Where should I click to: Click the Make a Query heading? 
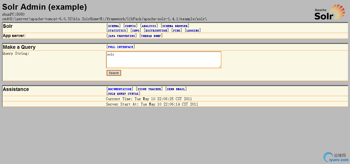point(19,47)
